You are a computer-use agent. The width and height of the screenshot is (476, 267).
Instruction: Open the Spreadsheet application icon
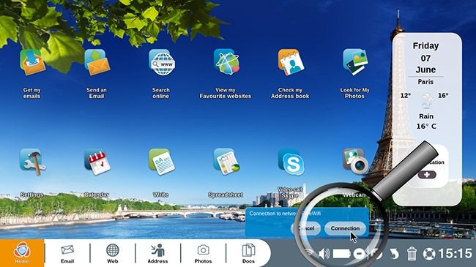pos(226,162)
